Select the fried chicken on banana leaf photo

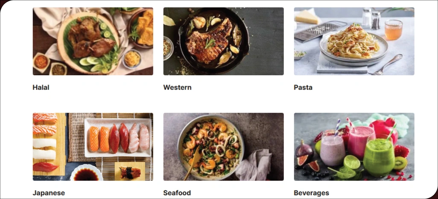93,41
